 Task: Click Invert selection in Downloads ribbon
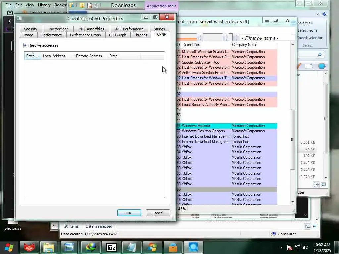coord(310,38)
